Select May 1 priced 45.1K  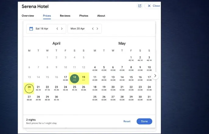point(131,58)
